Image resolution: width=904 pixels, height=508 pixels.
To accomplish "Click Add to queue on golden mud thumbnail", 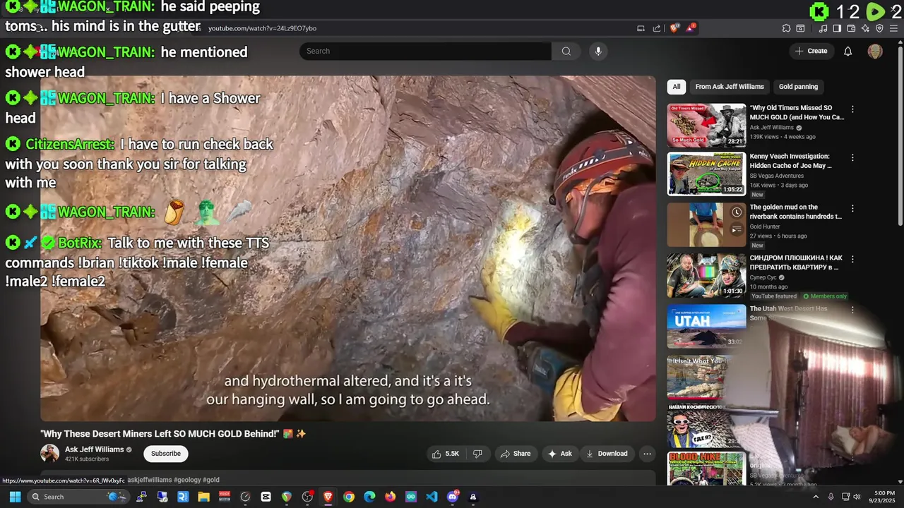I will point(737,229).
